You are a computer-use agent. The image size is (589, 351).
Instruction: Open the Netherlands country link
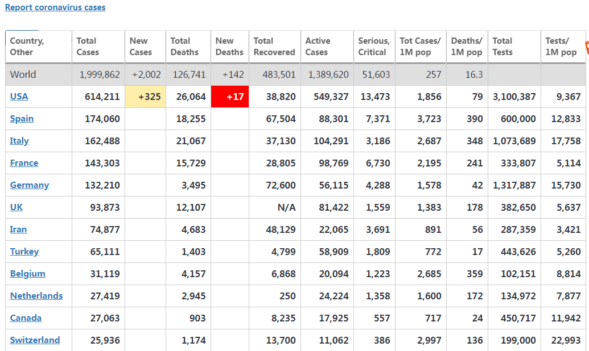coord(36,295)
